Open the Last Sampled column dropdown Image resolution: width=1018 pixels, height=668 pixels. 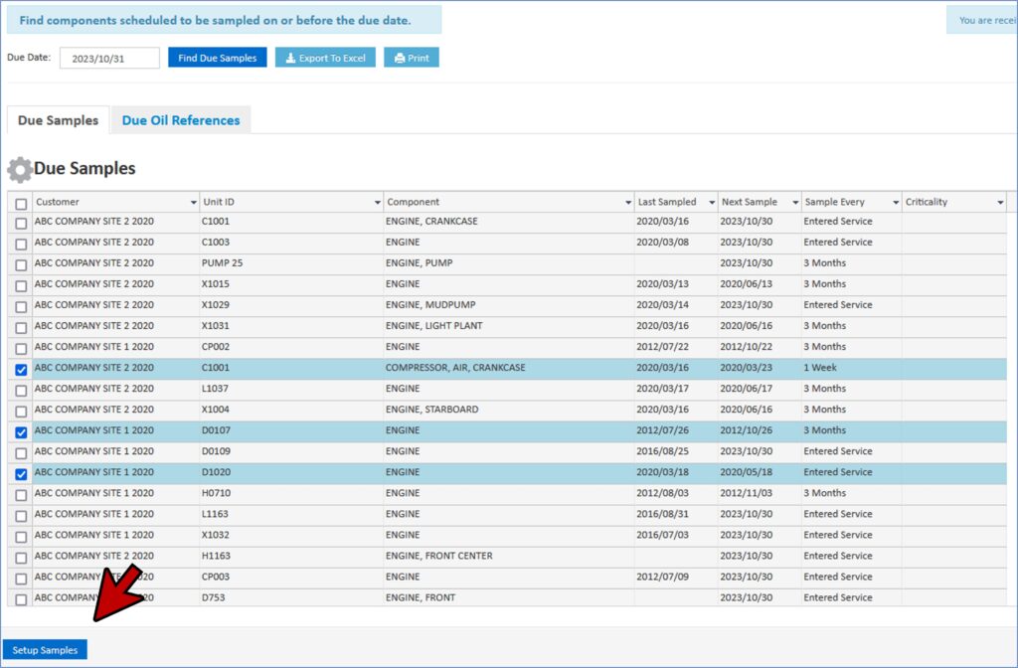pos(711,203)
